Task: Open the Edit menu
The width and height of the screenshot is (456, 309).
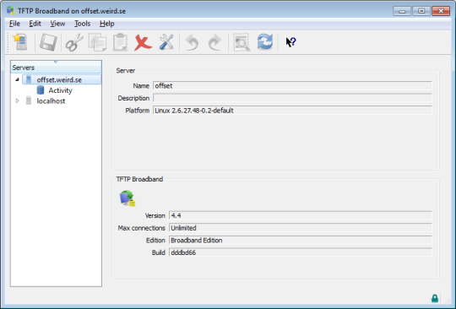Action: [35, 24]
